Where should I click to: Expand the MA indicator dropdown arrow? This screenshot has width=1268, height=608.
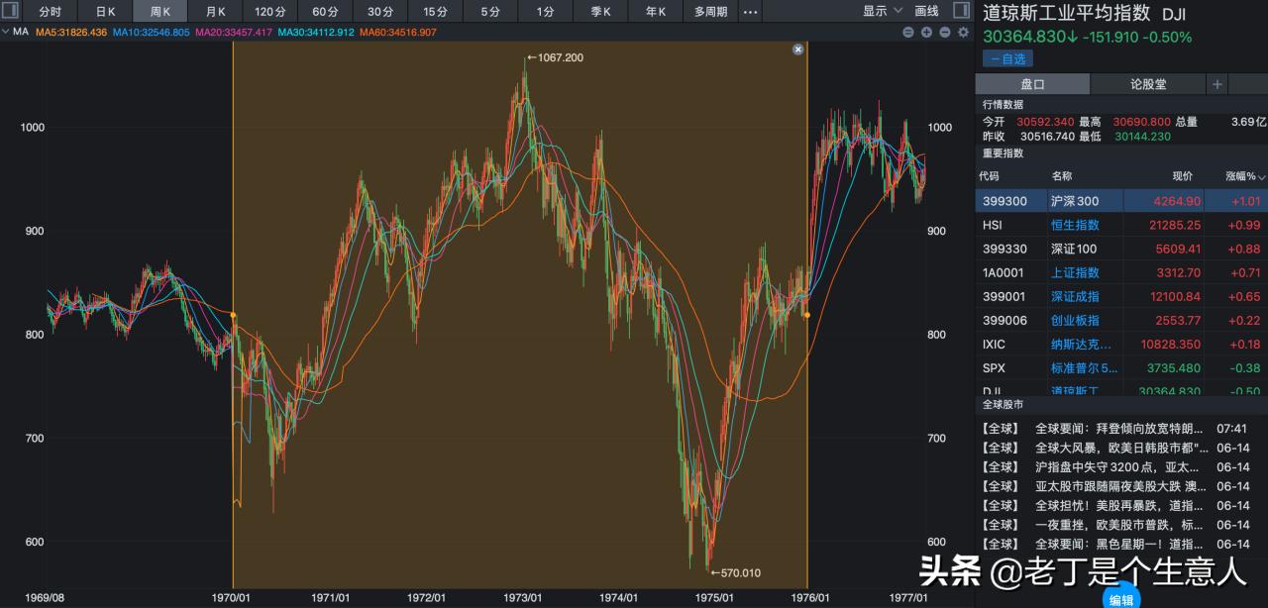coord(6,32)
